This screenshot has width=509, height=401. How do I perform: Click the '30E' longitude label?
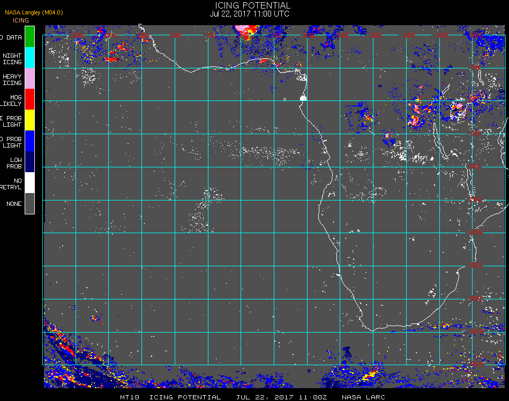click(x=443, y=35)
